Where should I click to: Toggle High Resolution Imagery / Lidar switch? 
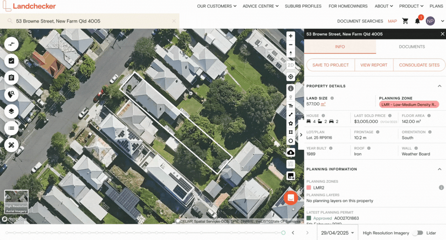pyautogui.click(x=418, y=233)
